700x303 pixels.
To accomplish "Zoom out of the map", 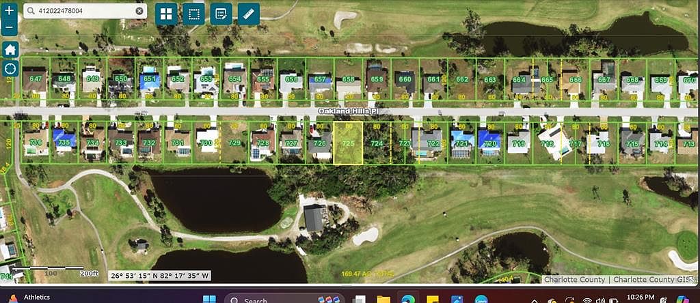I will [x=9, y=28].
